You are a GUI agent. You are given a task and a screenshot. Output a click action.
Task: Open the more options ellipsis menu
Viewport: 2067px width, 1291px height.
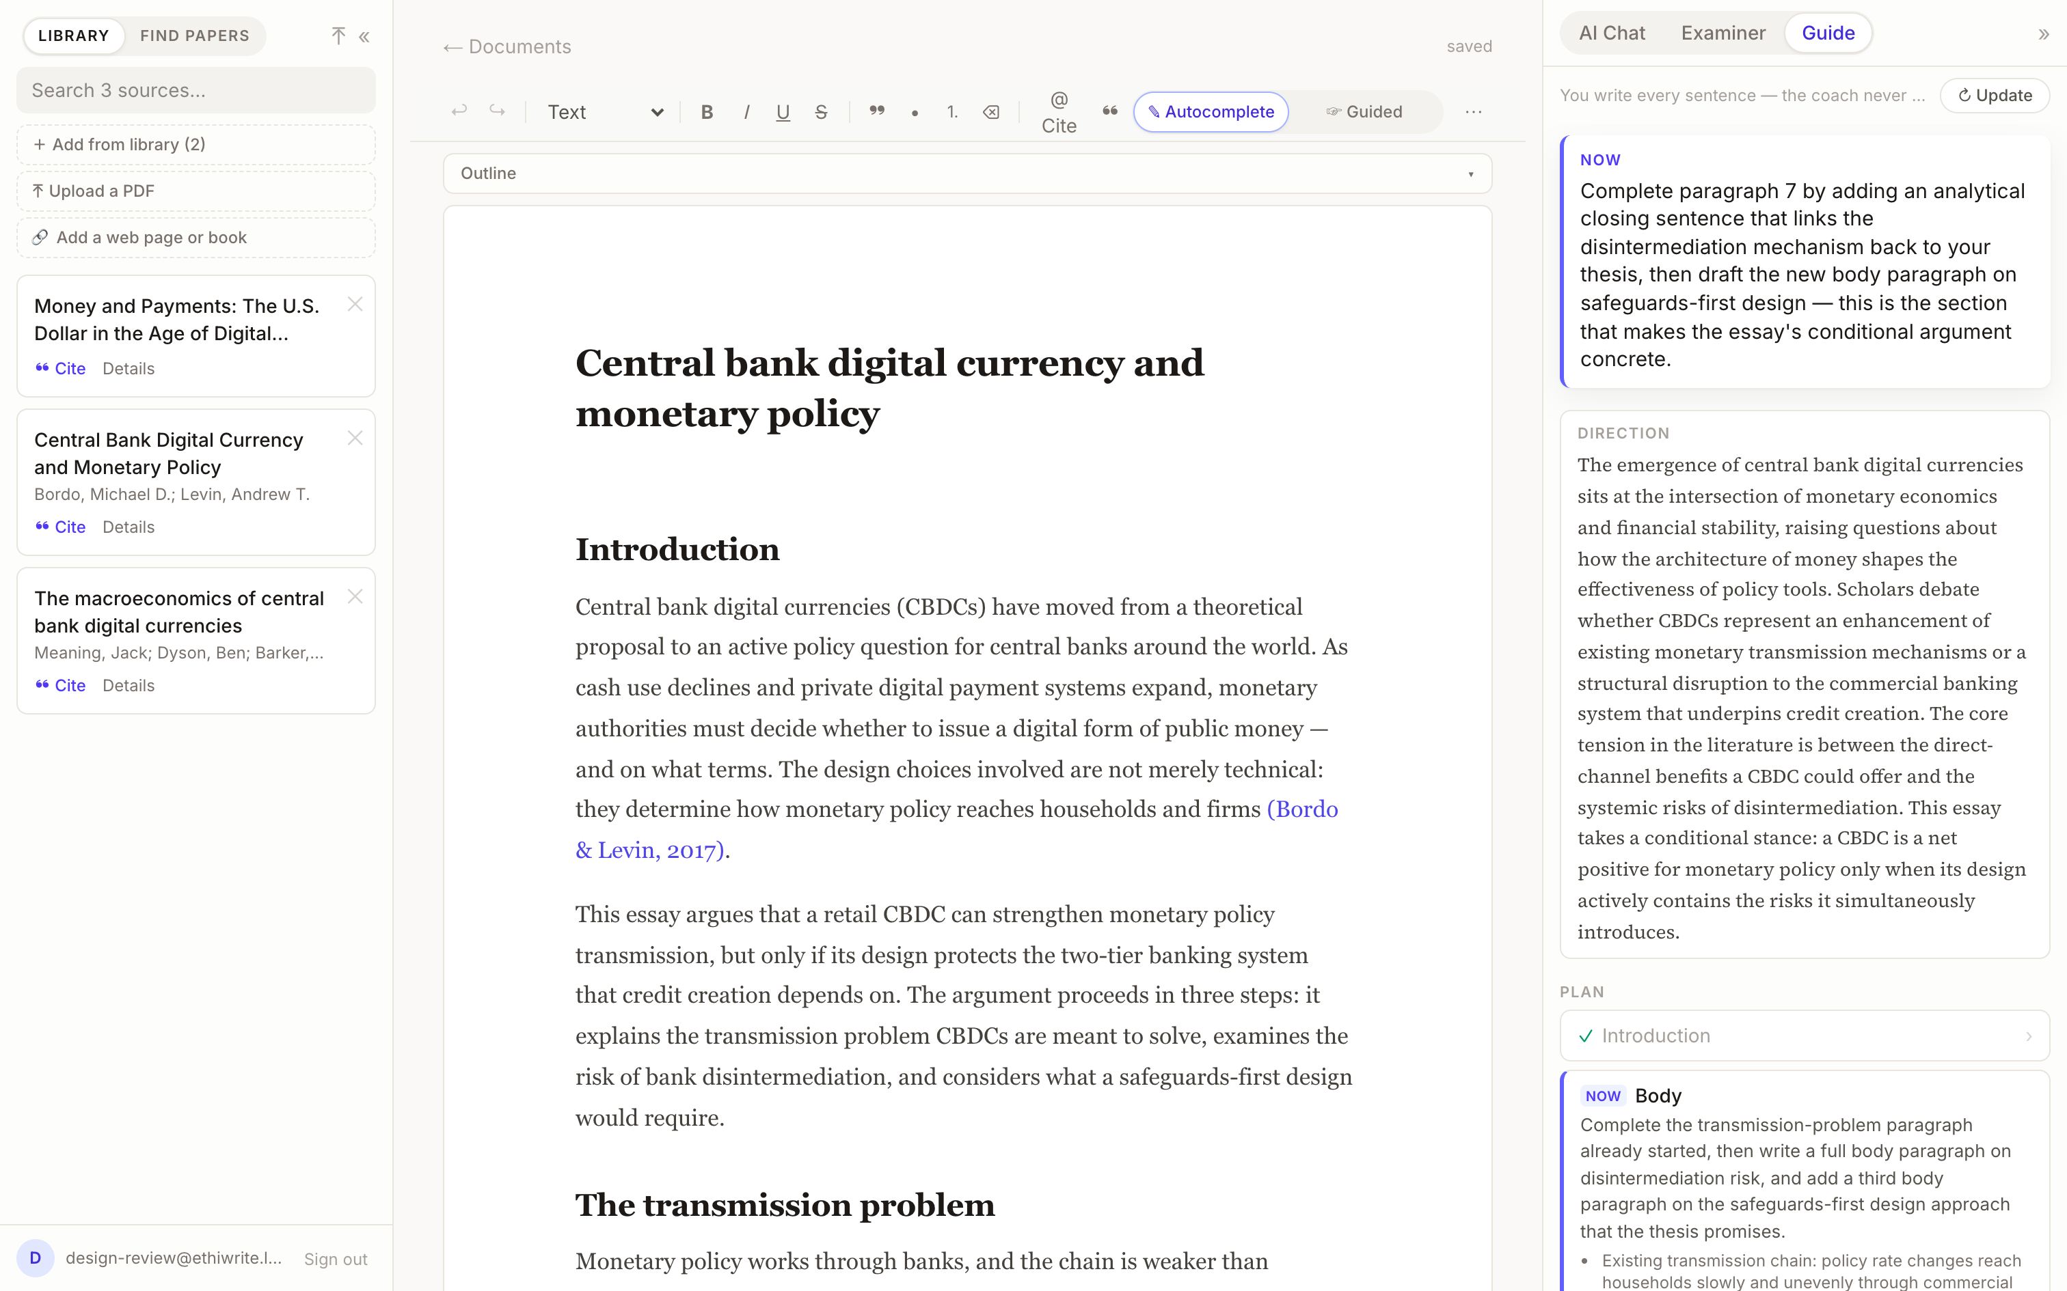[1474, 112]
